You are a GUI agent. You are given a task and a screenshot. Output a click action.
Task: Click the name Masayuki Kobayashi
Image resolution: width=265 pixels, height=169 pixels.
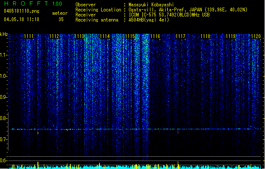click(x=151, y=5)
